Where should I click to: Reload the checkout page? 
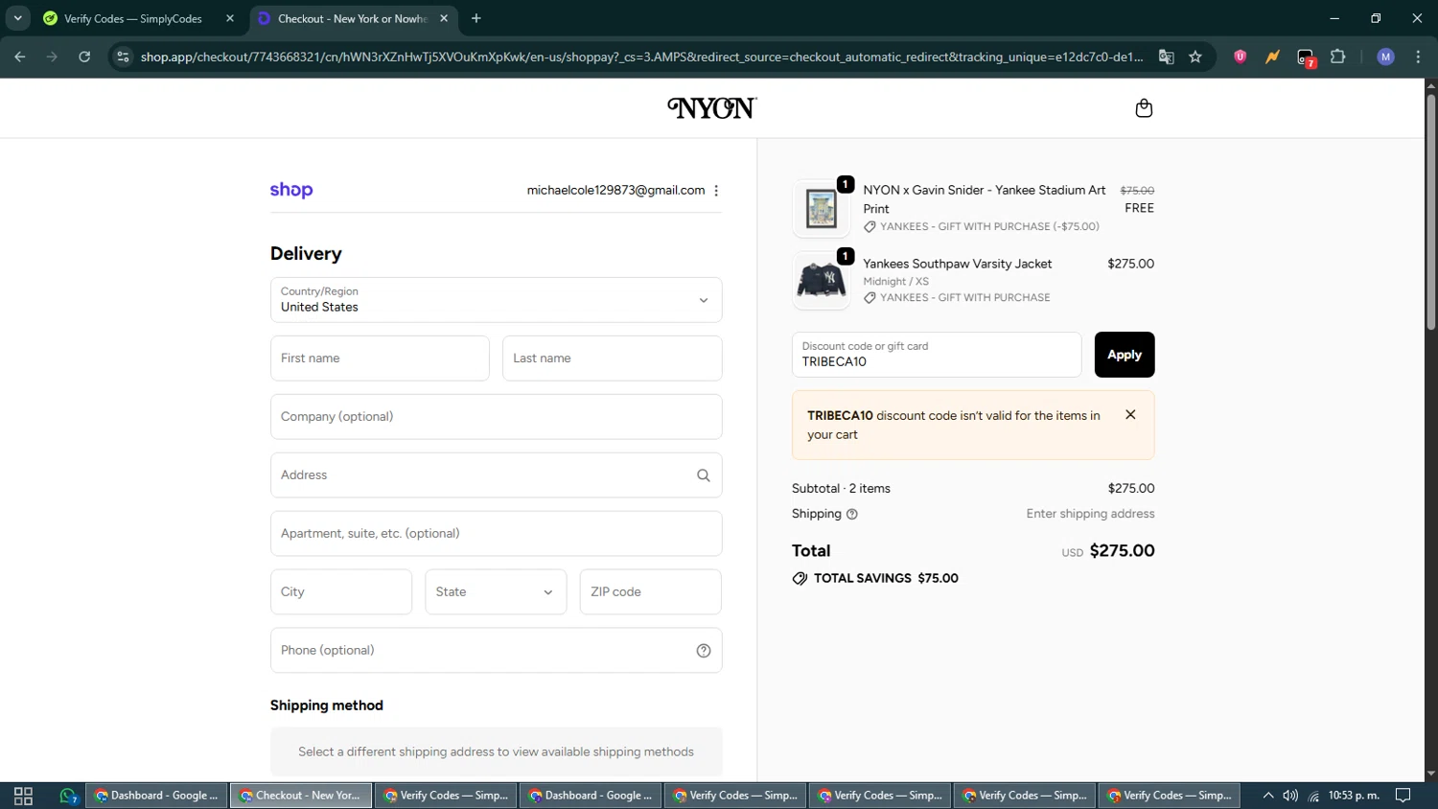(84, 57)
